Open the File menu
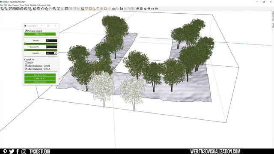Screen dimensions: 274x154 pyautogui.click(x=1, y=5)
